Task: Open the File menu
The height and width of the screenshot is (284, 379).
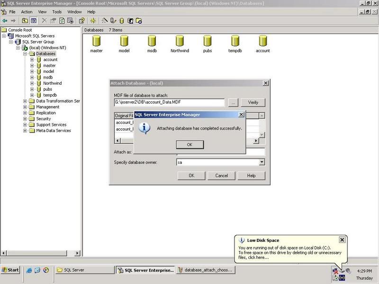Action: tap(12, 12)
